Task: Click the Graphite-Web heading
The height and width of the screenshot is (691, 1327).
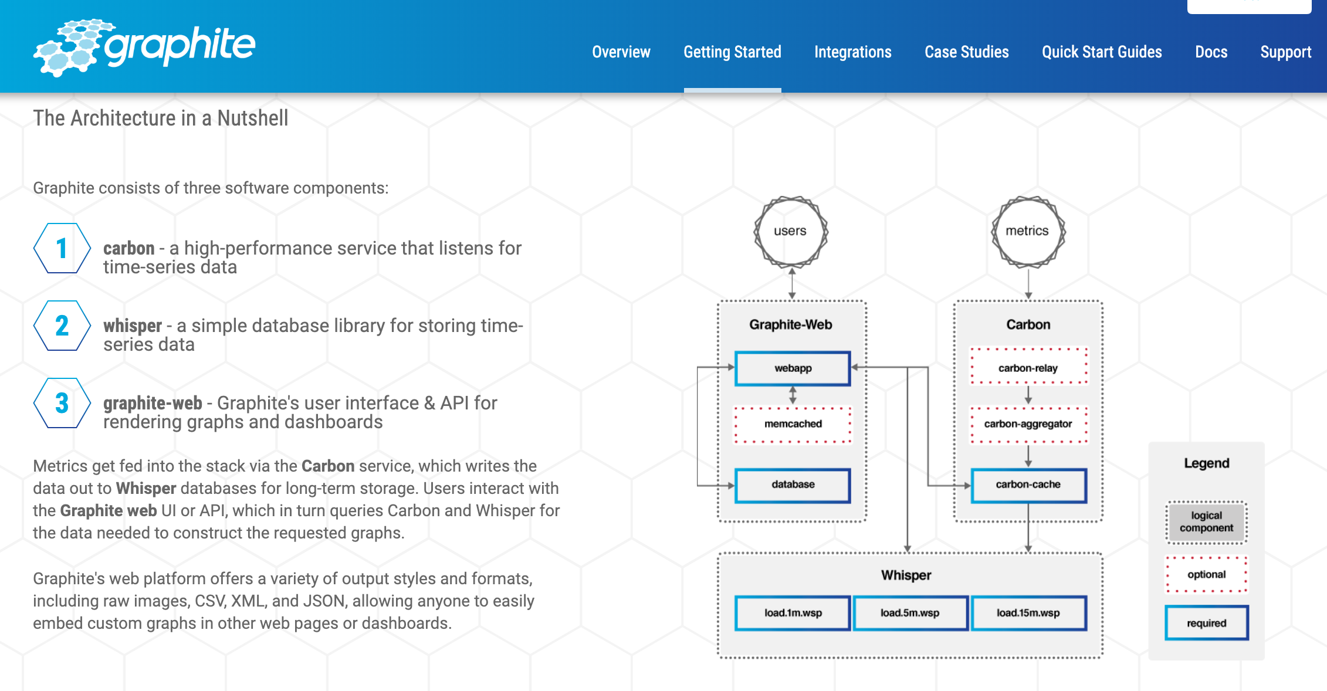Action: tap(790, 324)
